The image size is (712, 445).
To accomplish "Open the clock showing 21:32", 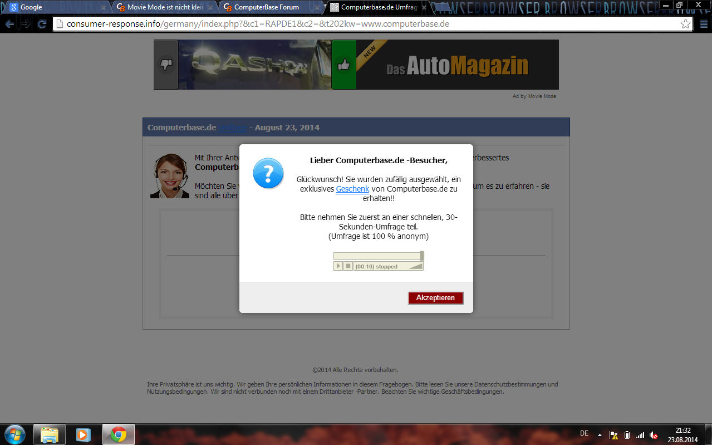I will tap(683, 435).
